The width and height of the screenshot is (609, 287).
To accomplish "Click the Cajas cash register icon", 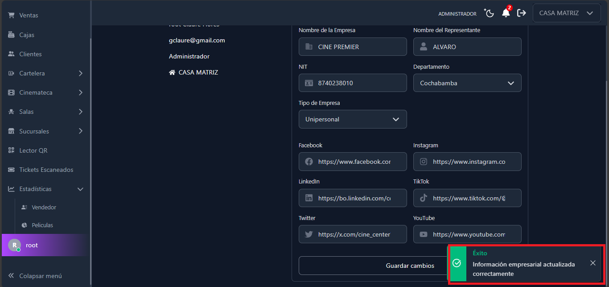I will pyautogui.click(x=11, y=35).
